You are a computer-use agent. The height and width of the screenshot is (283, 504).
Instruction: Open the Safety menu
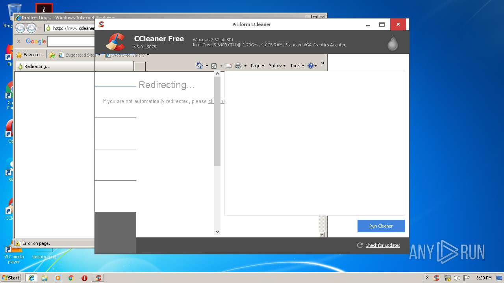click(277, 66)
